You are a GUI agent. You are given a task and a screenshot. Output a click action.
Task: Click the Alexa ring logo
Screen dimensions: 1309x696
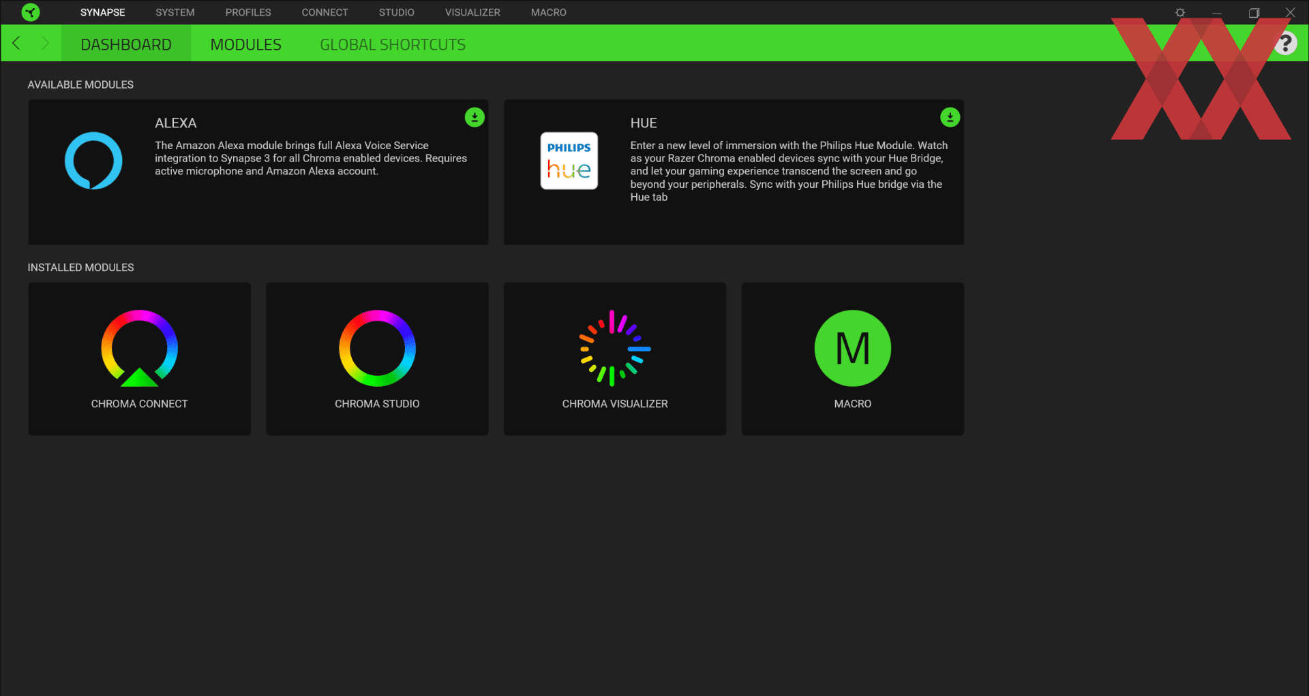point(93,161)
